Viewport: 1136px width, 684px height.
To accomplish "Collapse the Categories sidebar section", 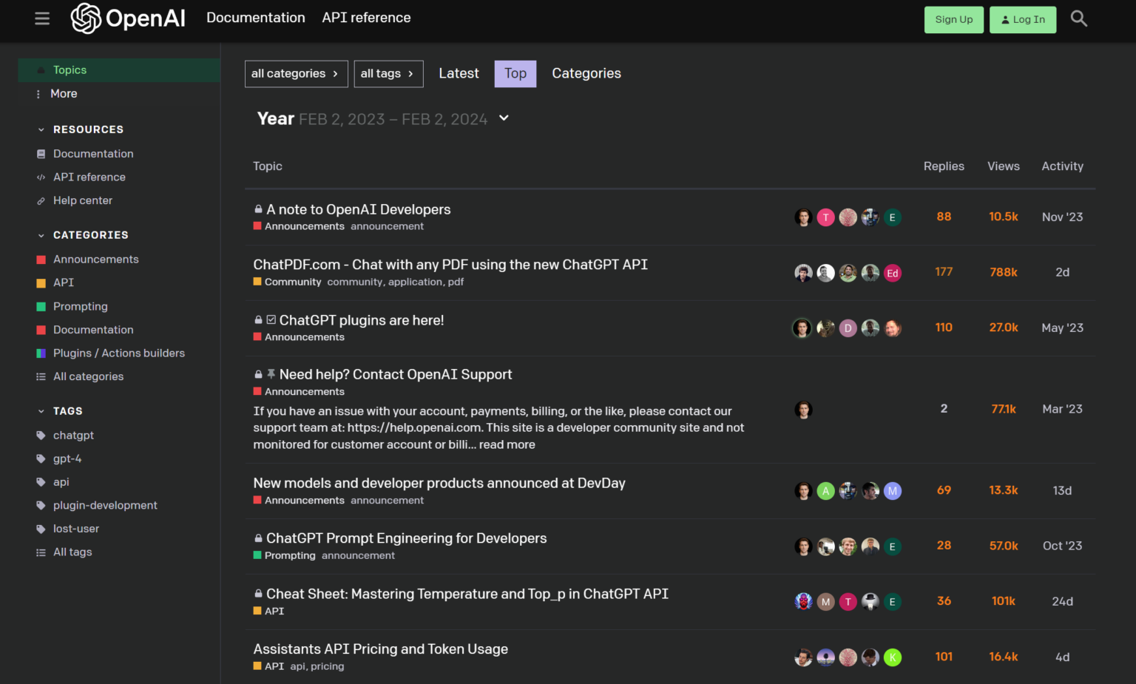I will click(41, 235).
